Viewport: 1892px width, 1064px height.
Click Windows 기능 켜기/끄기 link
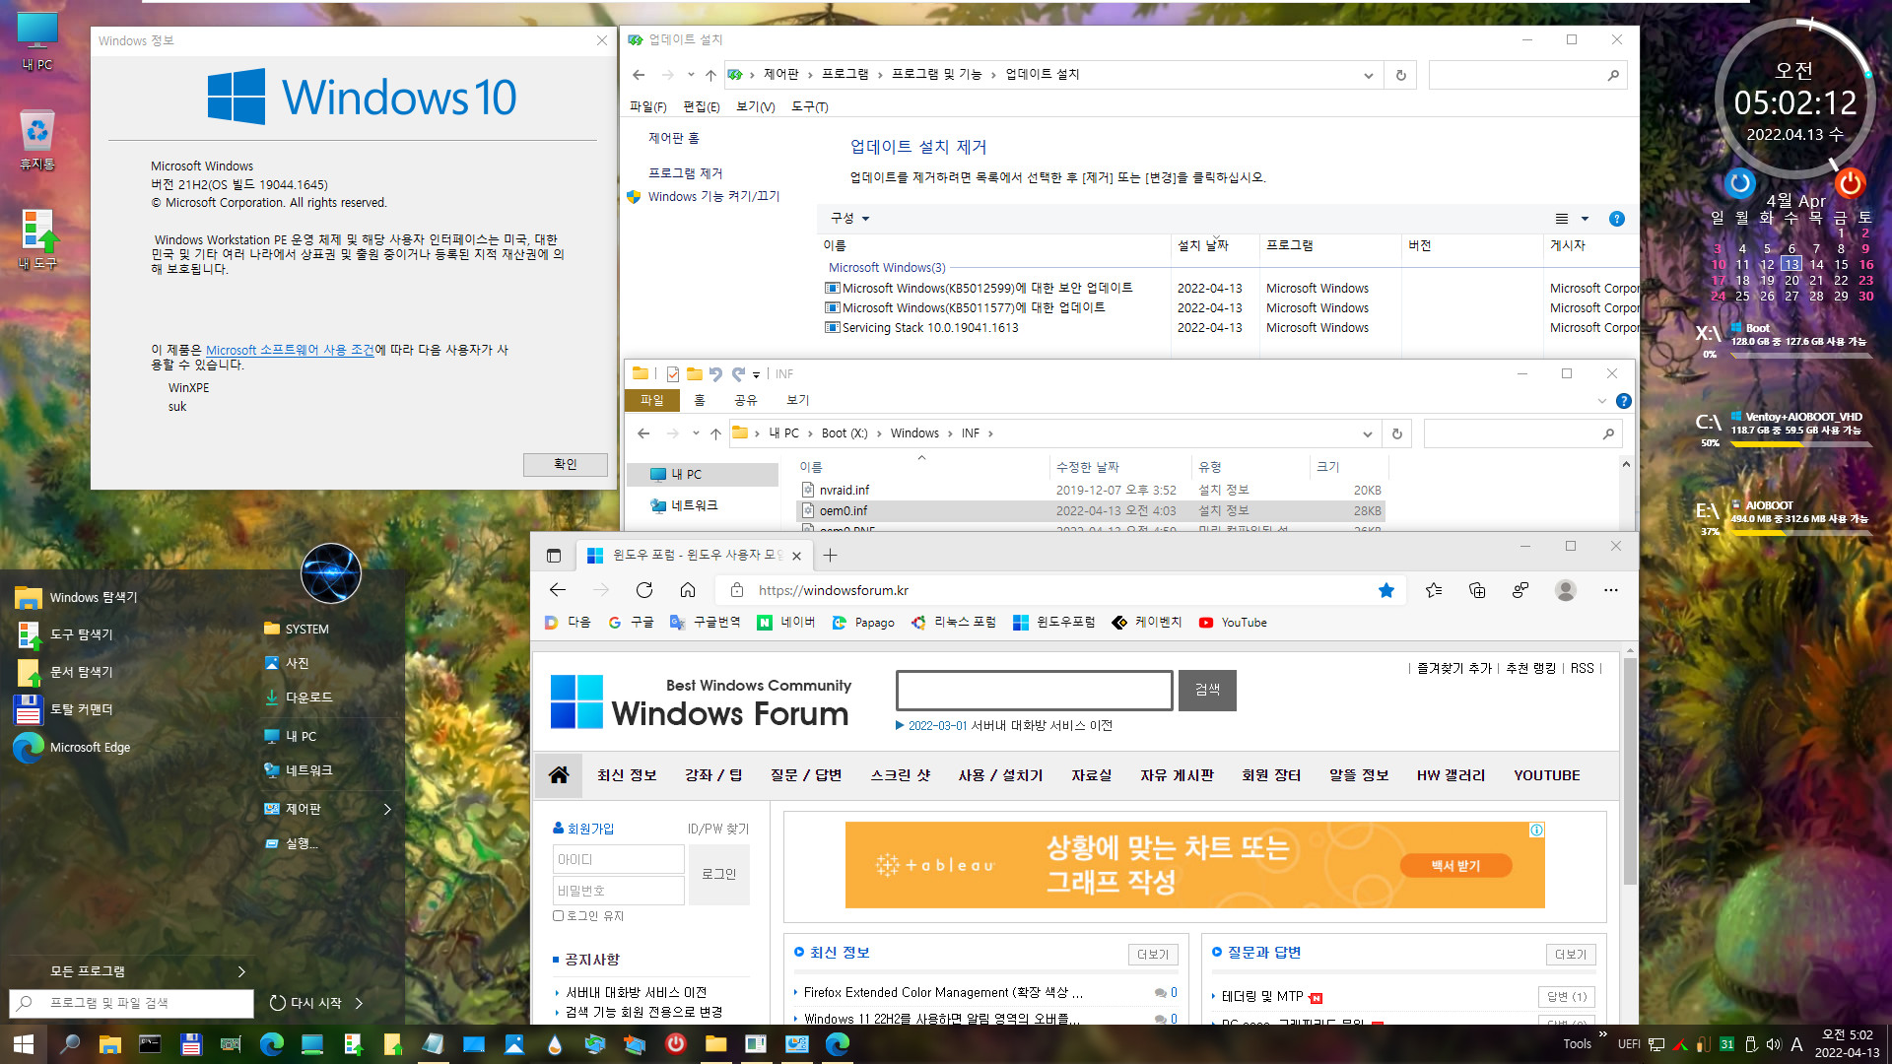(x=713, y=196)
